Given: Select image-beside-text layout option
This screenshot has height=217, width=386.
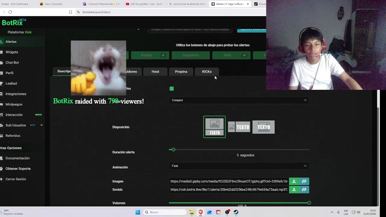Looking at the screenshot, I should pos(239,127).
